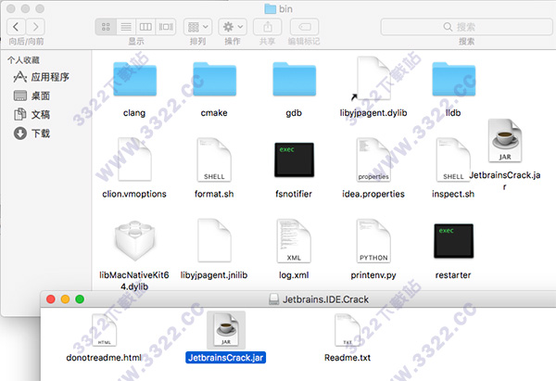Switch to icon view mode
Viewport: 556px width, 381px height.
tap(106, 27)
